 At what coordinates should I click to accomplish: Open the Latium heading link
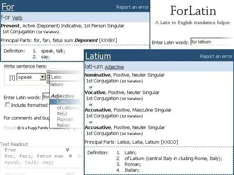click(98, 56)
